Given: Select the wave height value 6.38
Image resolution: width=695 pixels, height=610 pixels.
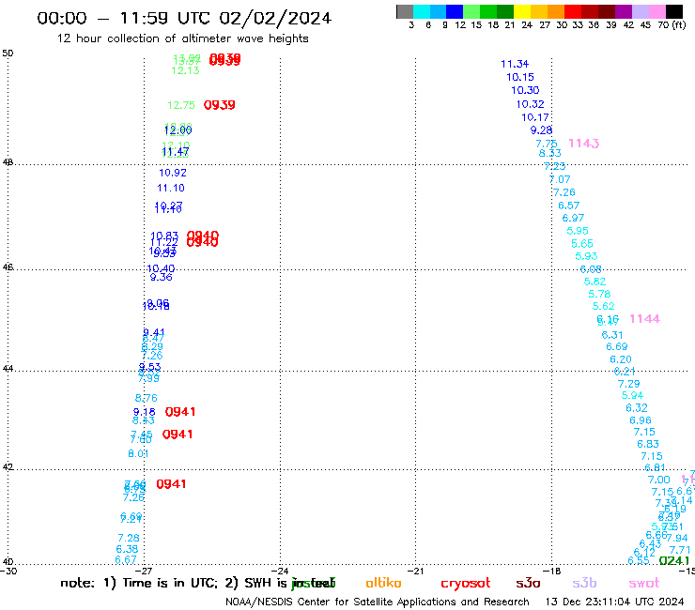Looking at the screenshot, I should [x=127, y=549].
